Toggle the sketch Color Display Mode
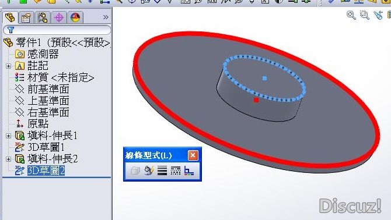391x220 pixels. (188, 171)
